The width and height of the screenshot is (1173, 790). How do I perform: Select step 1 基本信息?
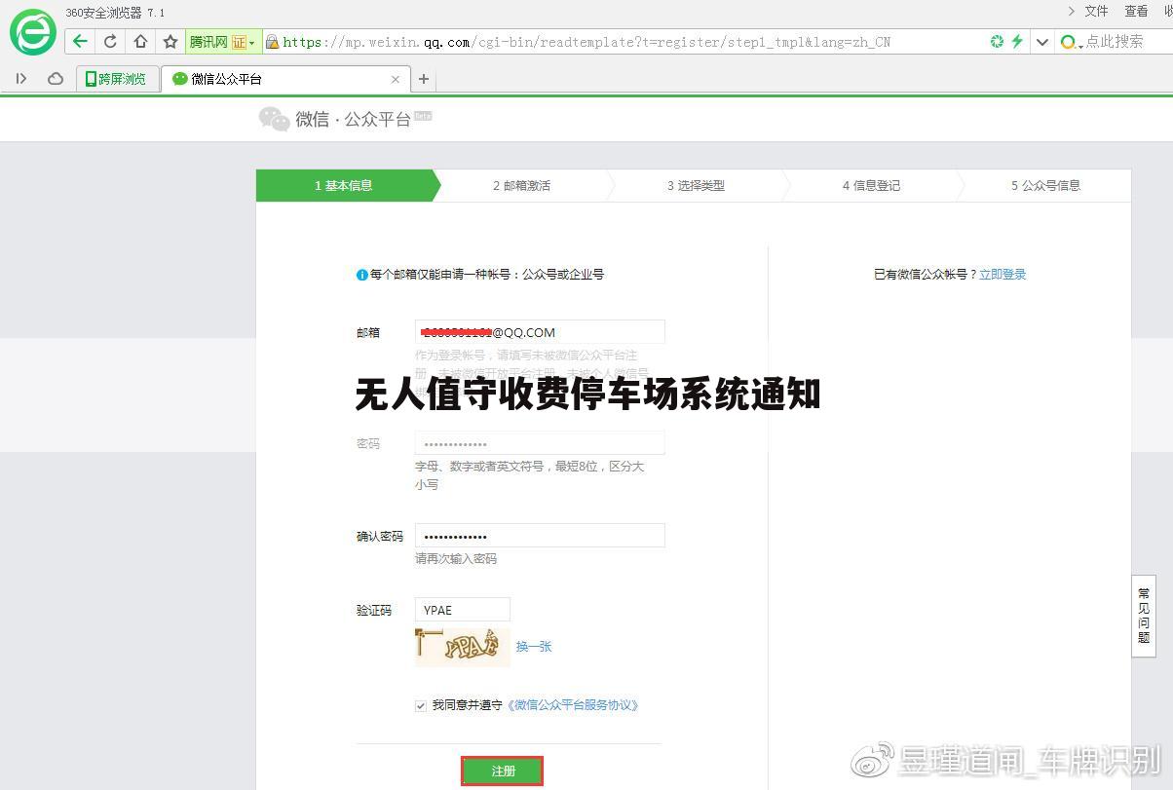click(x=344, y=185)
